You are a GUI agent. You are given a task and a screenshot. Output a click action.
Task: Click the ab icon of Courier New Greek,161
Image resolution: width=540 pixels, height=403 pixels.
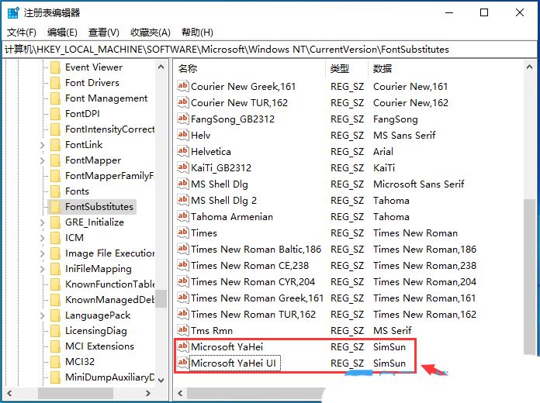183,86
